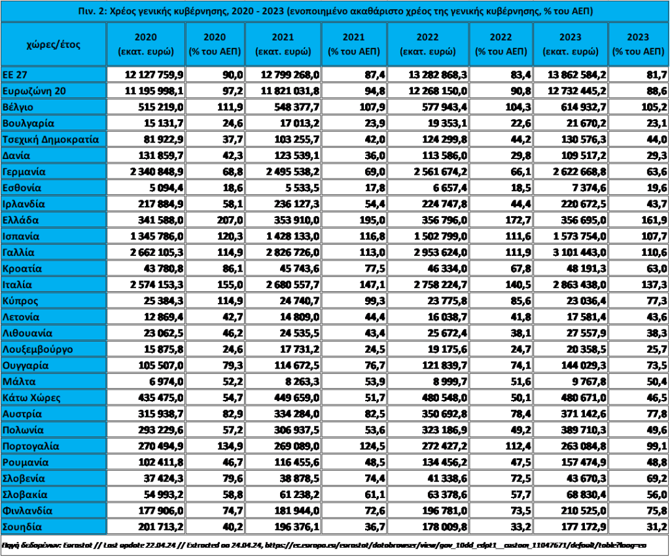The height and width of the screenshot is (557, 670).
Task: Click the table title 'Πιν. 2: Χρέος γενικής κυβέρνησης'
Action: pyautogui.click(x=334, y=11)
